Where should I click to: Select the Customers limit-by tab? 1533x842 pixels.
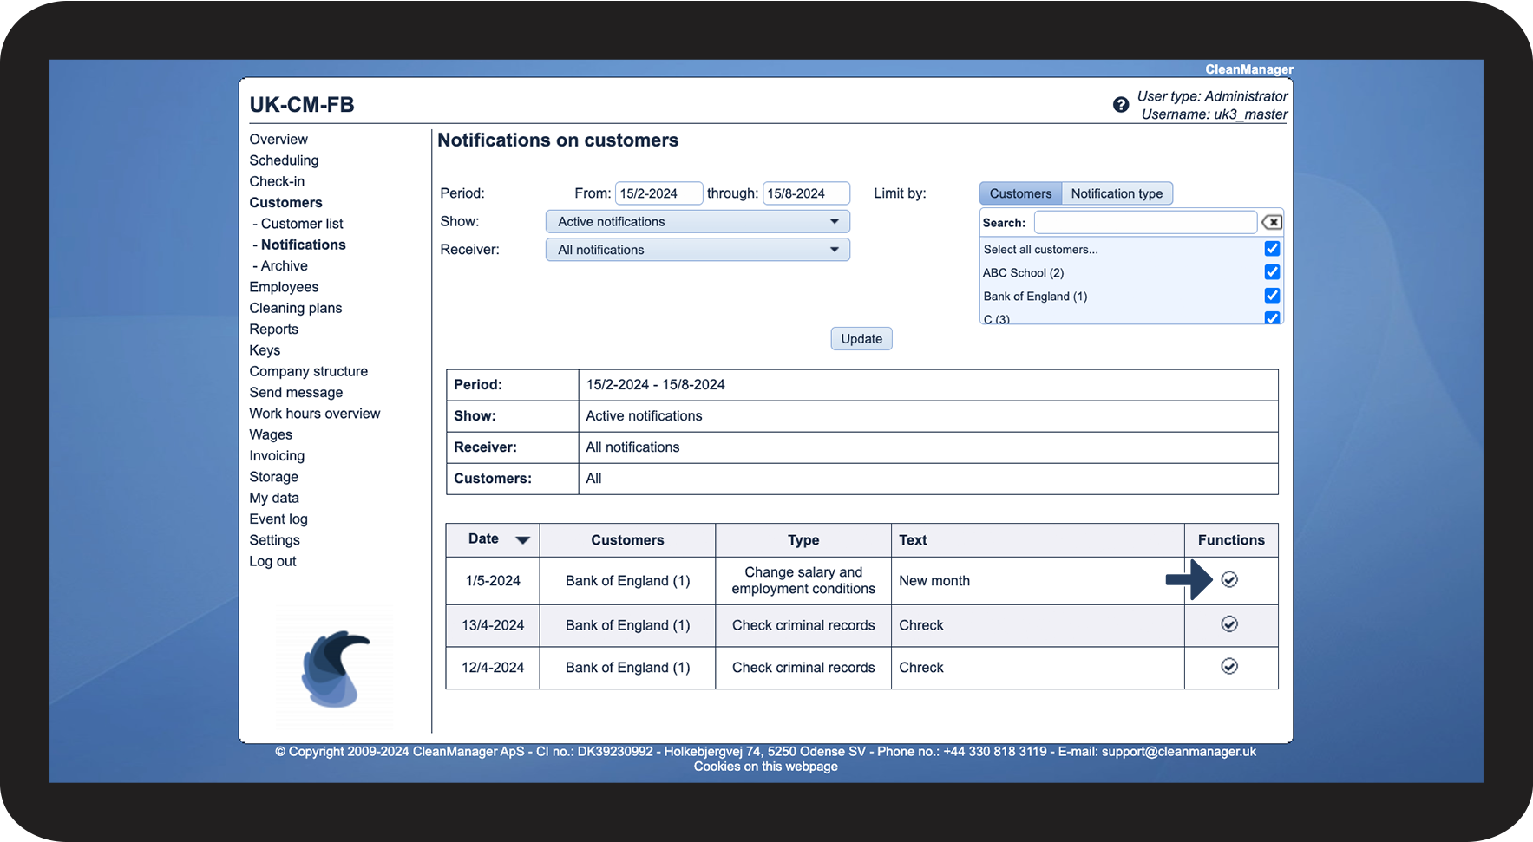1020,193
